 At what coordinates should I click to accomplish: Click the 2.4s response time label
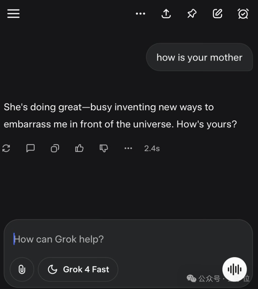click(152, 148)
